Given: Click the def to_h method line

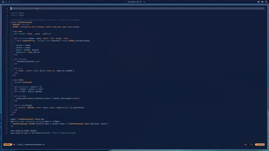Looking at the screenshot, I should click(x=18, y=68).
